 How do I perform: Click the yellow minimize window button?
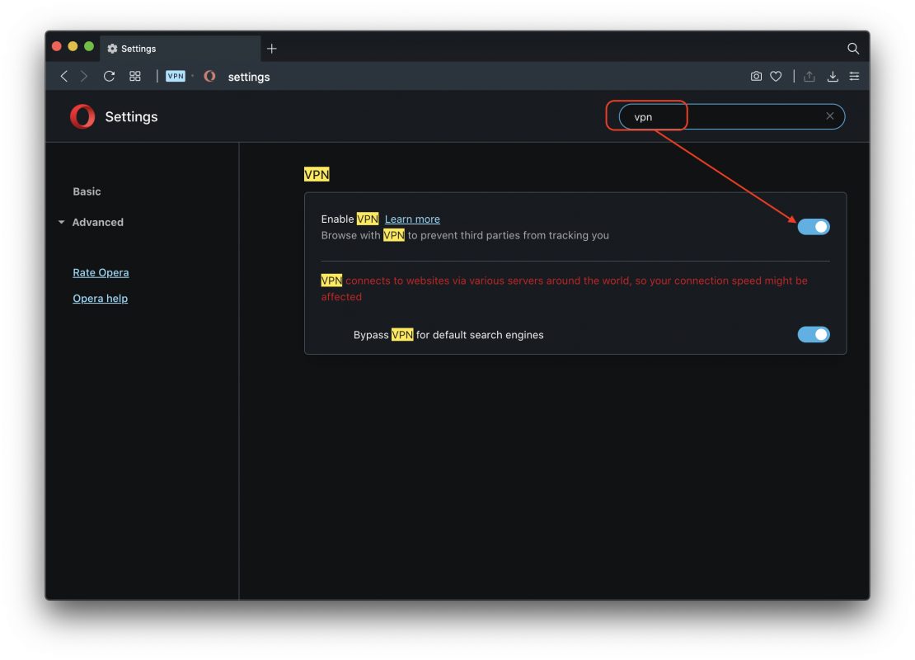click(x=73, y=47)
